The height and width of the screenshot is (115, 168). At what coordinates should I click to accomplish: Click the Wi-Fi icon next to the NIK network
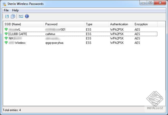[6, 38]
